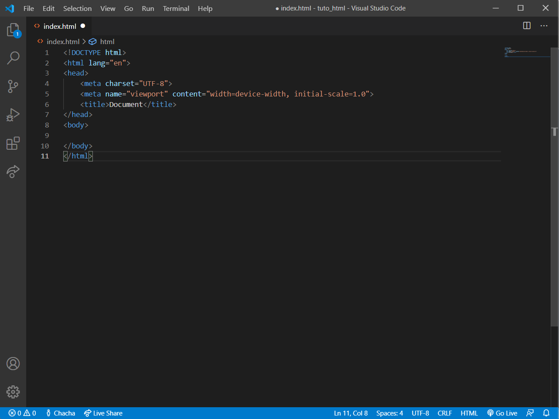Screen dimensions: 559x419
Task: Click line number 9 in the gutter
Action: click(47, 135)
